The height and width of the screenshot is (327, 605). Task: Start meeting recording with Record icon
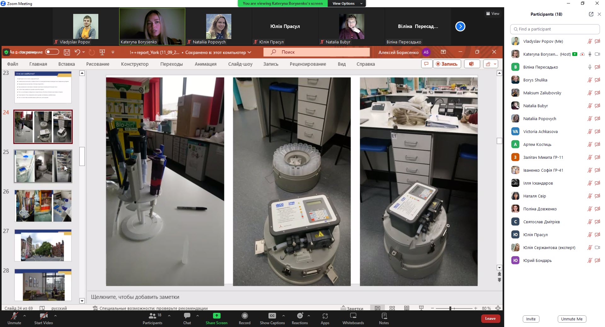pyautogui.click(x=245, y=316)
